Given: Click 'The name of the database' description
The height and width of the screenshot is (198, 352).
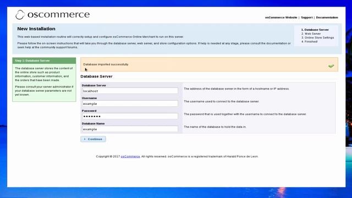Looking at the screenshot, I should coord(215,127).
